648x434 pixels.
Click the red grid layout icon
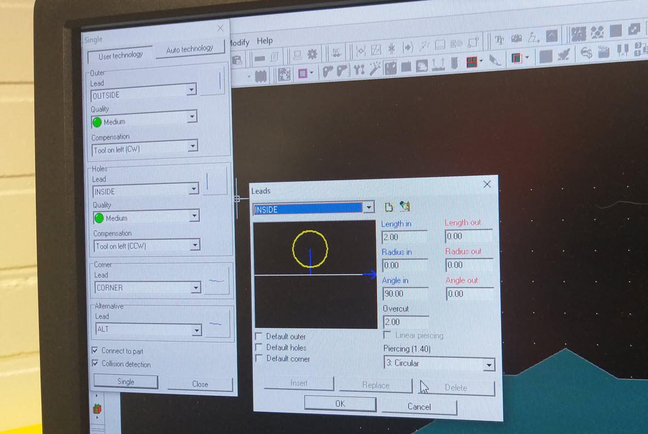coord(472,62)
